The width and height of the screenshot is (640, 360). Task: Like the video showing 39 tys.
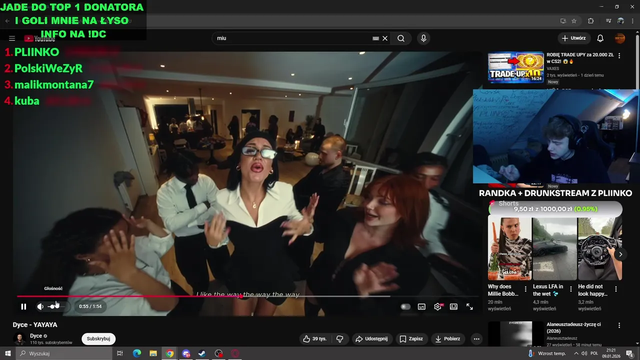tap(314, 338)
